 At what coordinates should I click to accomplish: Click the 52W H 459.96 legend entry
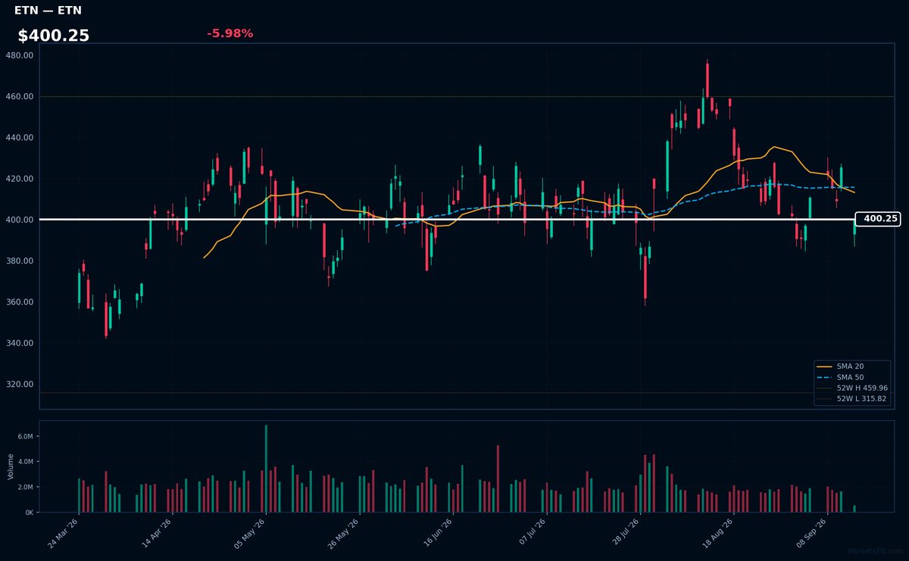point(852,388)
